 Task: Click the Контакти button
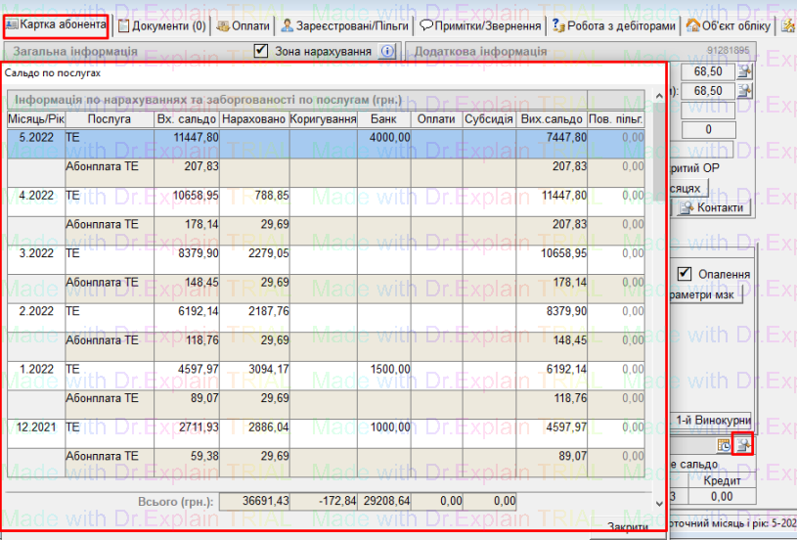712,207
